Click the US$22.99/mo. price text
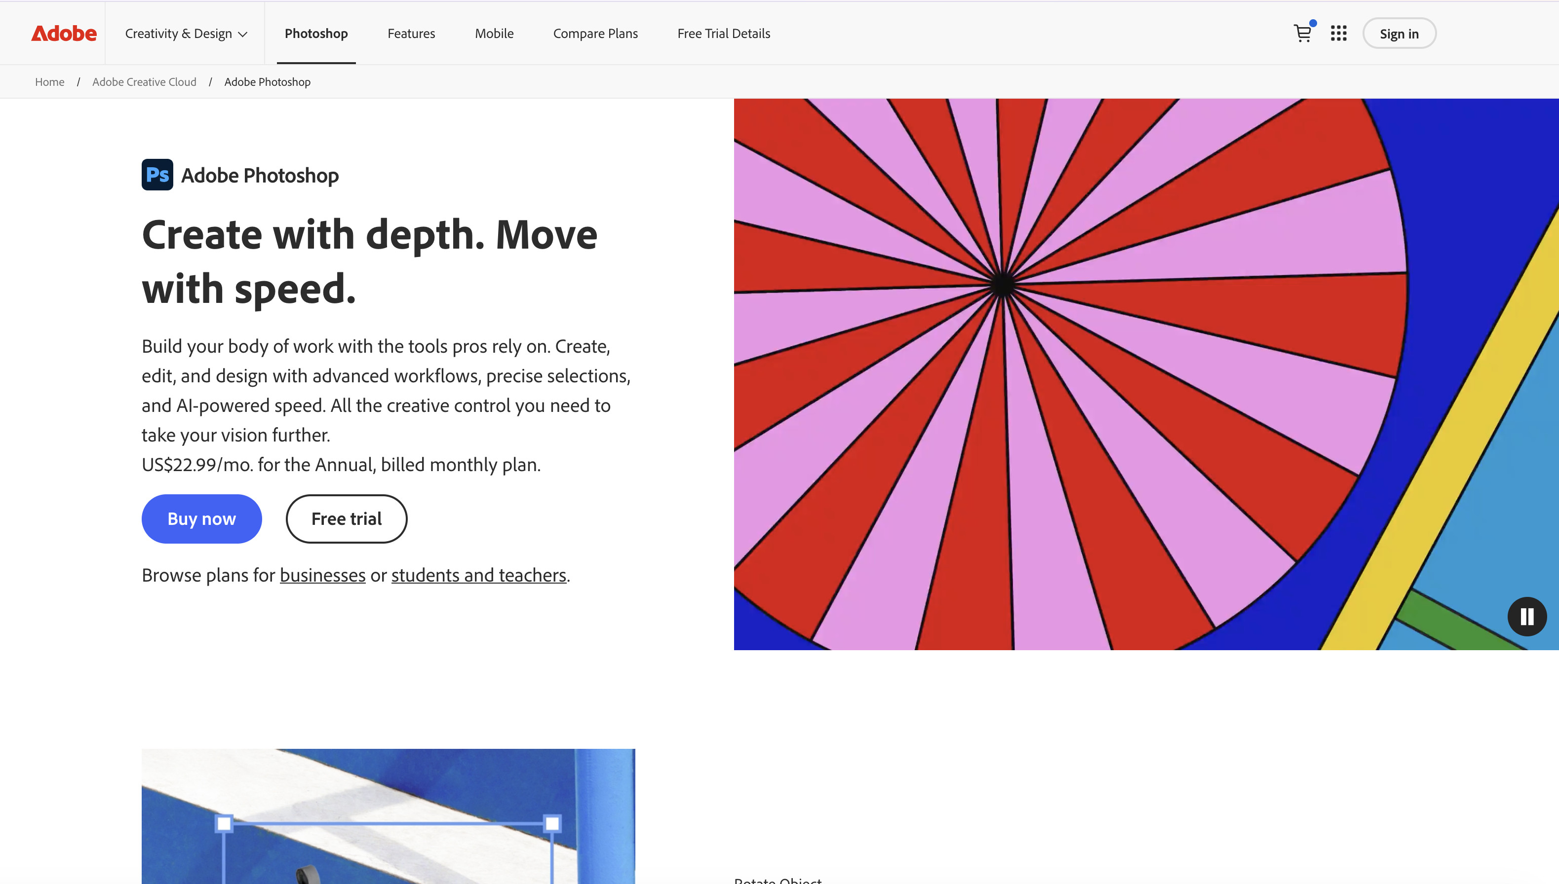The width and height of the screenshot is (1559, 884). [197, 465]
